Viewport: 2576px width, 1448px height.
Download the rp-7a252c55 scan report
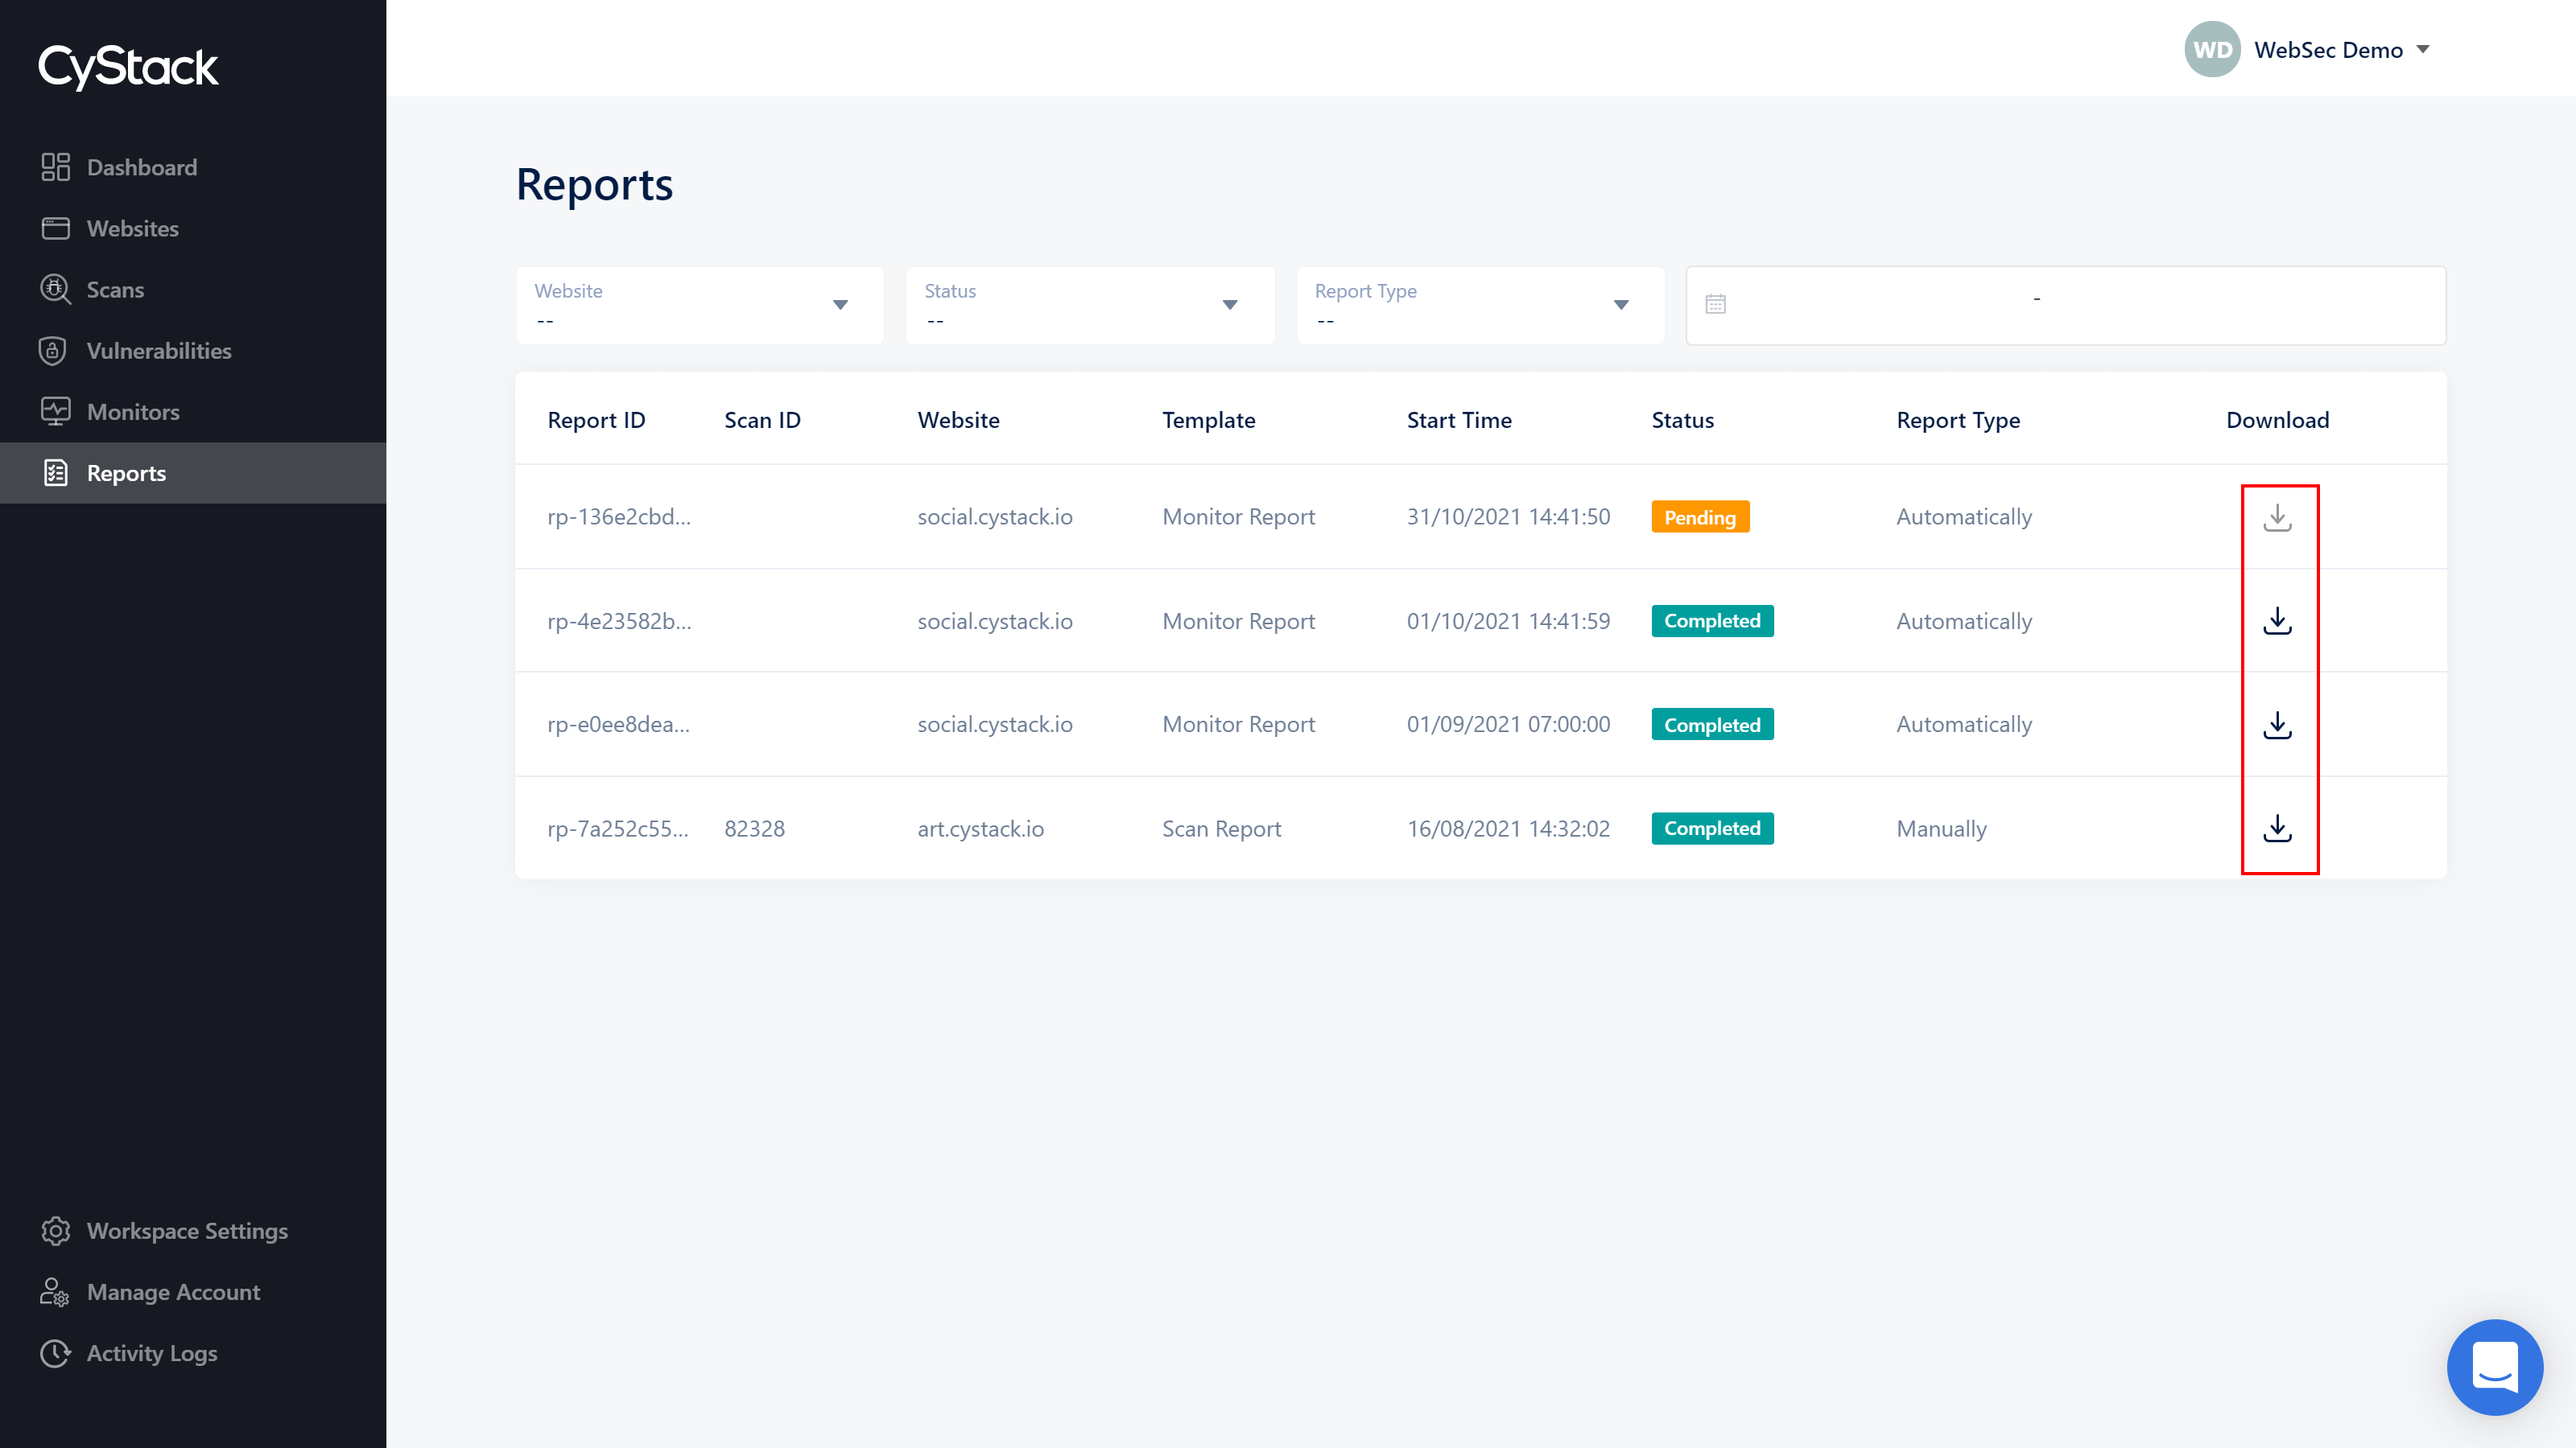[x=2278, y=829]
